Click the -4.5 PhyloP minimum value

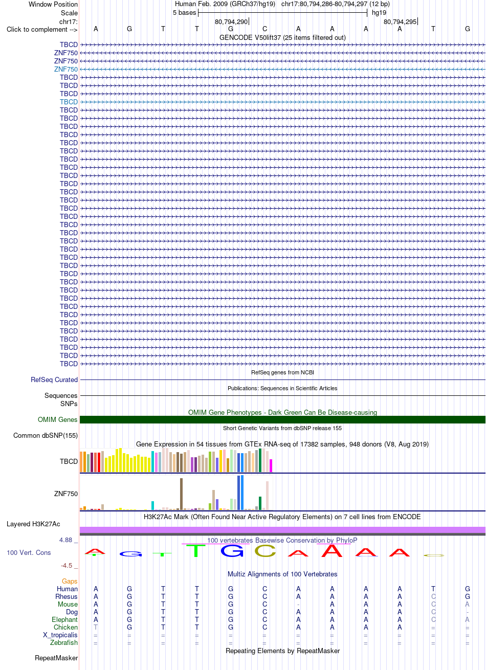click(x=70, y=566)
